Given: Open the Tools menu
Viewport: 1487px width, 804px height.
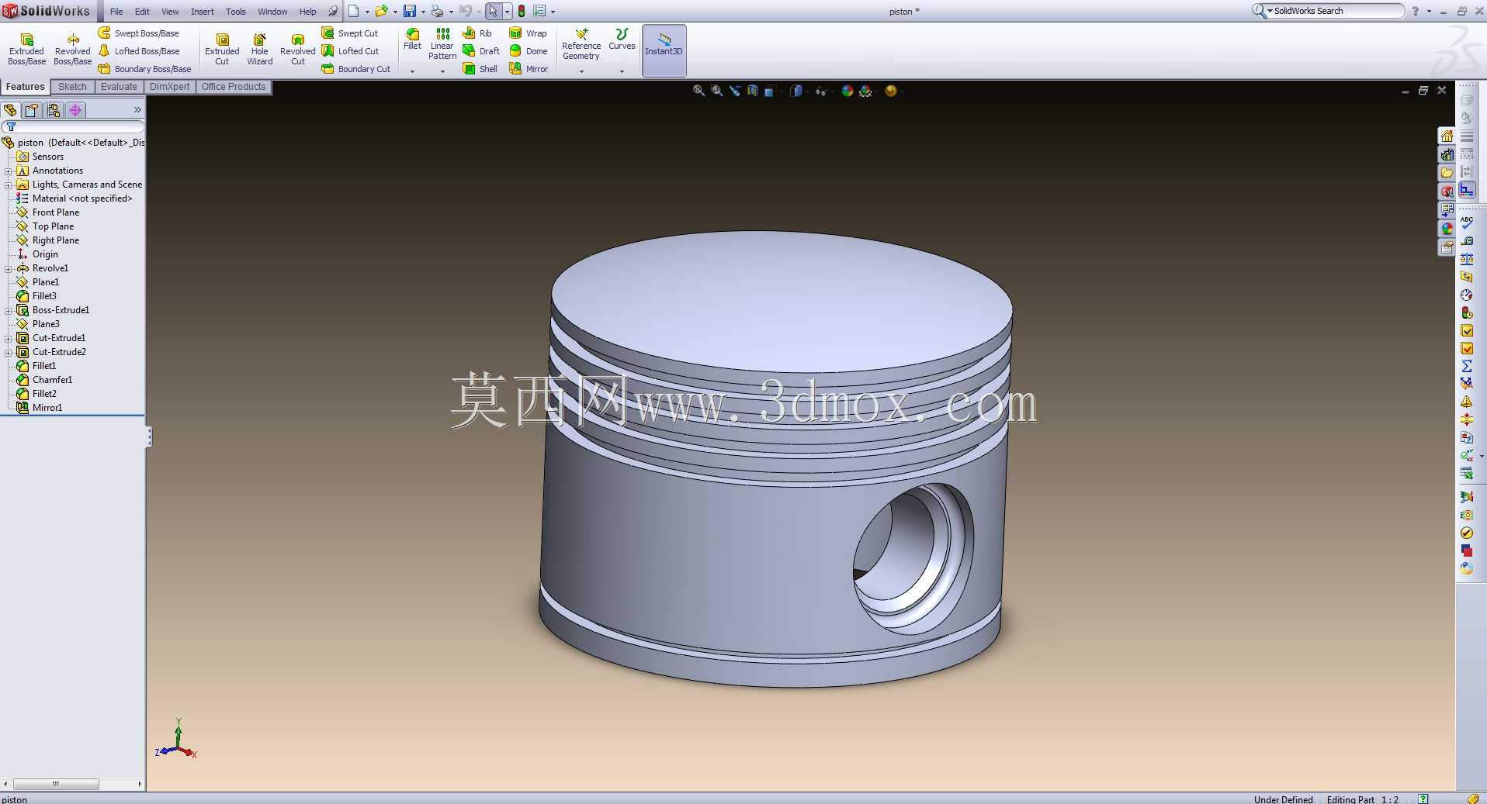Looking at the screenshot, I should pos(236,12).
